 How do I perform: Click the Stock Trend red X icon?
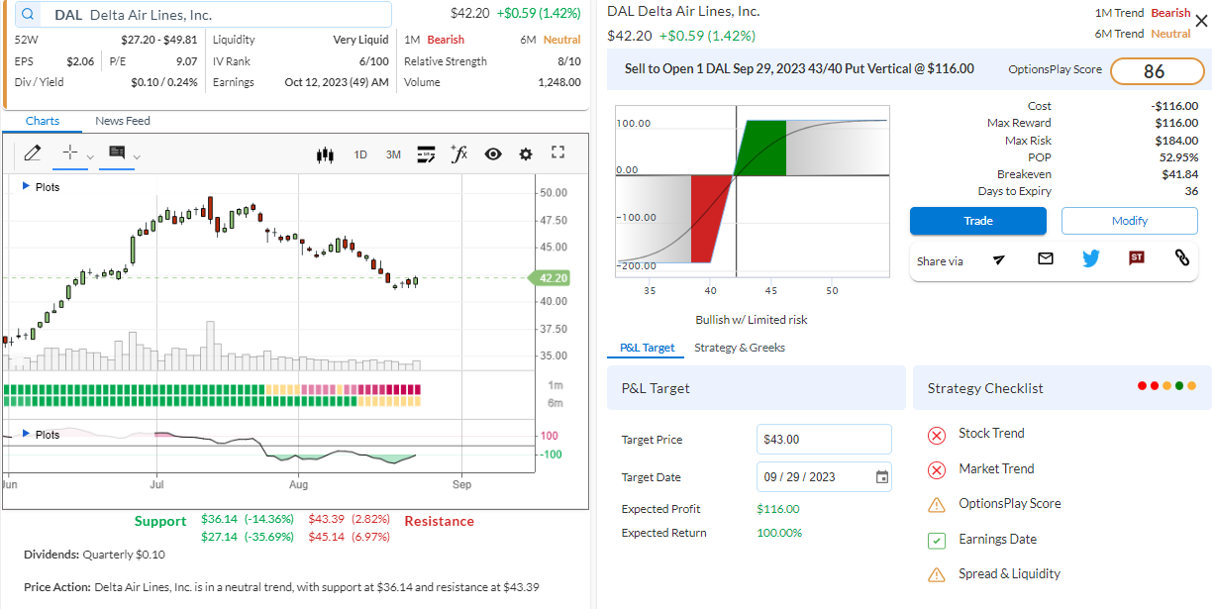point(937,435)
